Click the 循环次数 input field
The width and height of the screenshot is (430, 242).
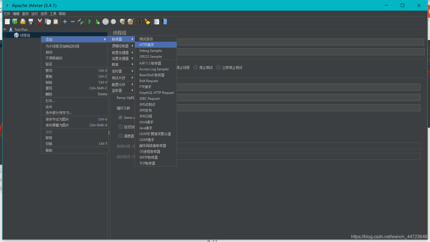298,108
